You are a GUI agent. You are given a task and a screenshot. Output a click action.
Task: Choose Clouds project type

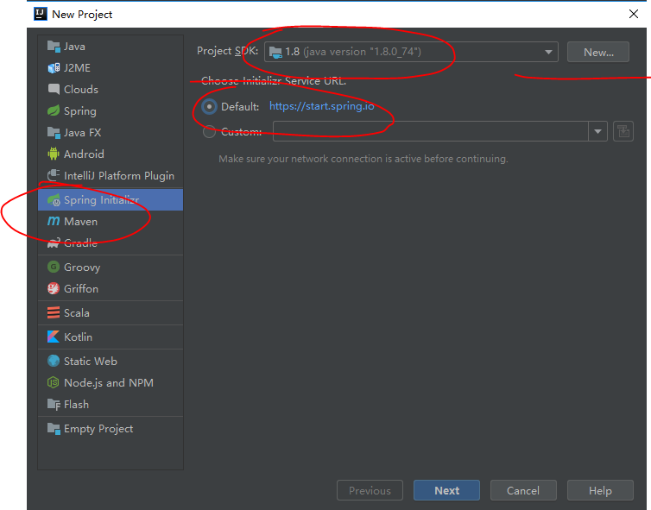(111, 89)
